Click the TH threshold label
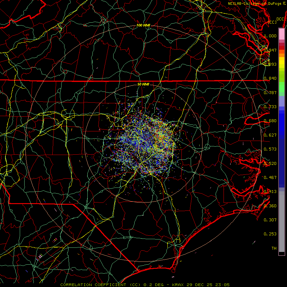This screenshot has height=287, width=287. tap(274, 248)
